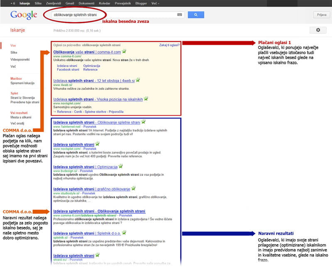Click green star beside Visoka pozicija ad title
This screenshot has height=267, width=332.
(146, 99)
